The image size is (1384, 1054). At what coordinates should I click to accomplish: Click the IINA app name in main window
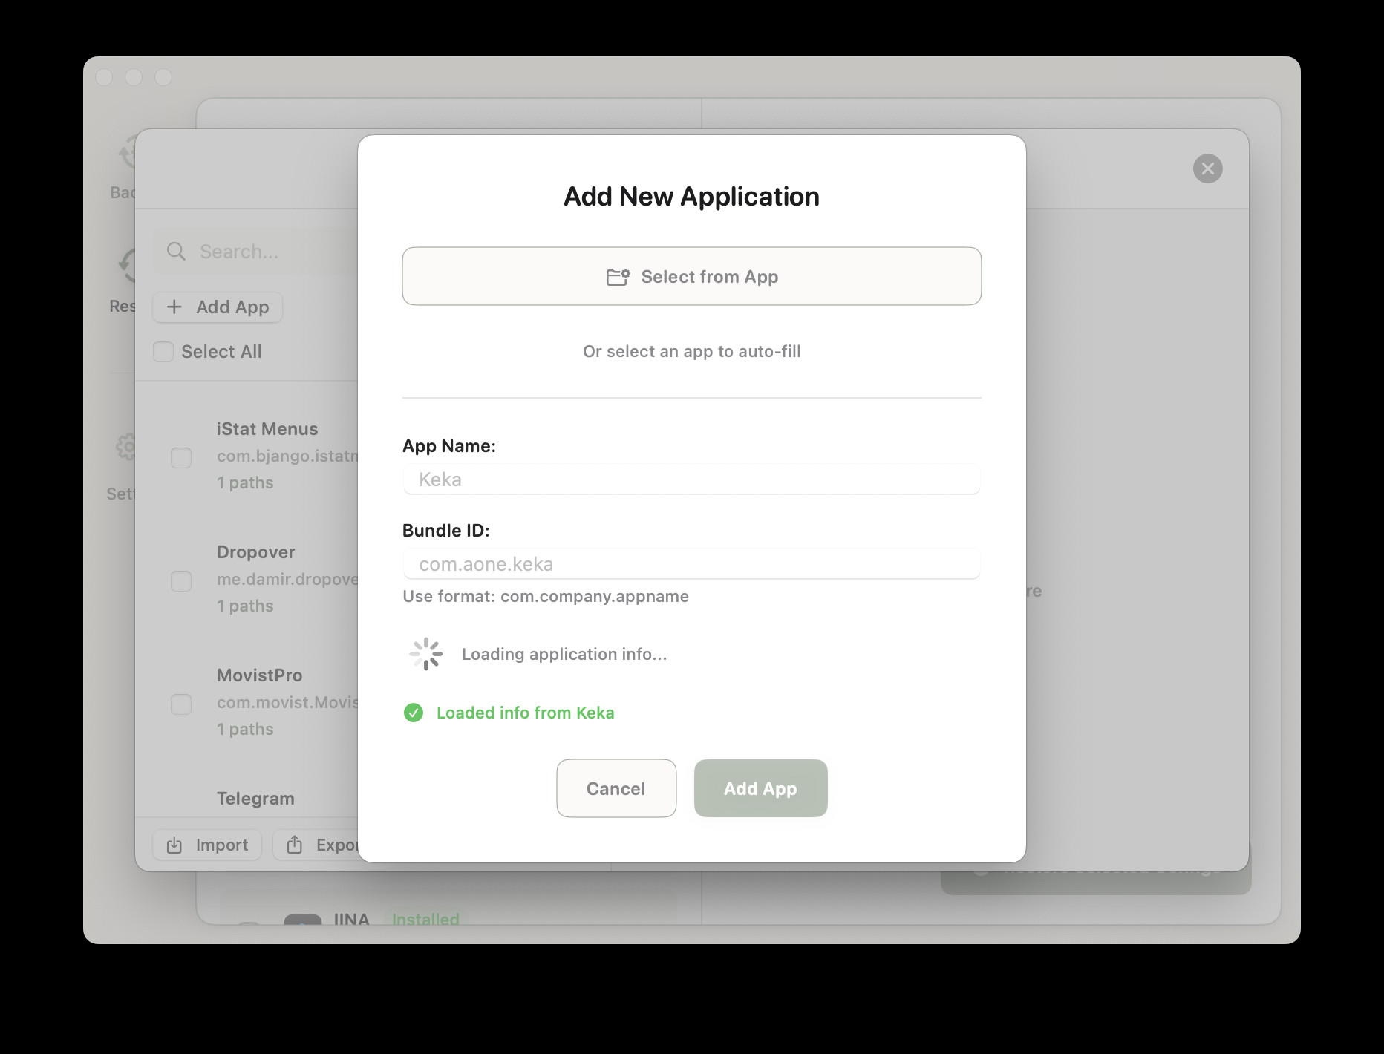point(351,919)
